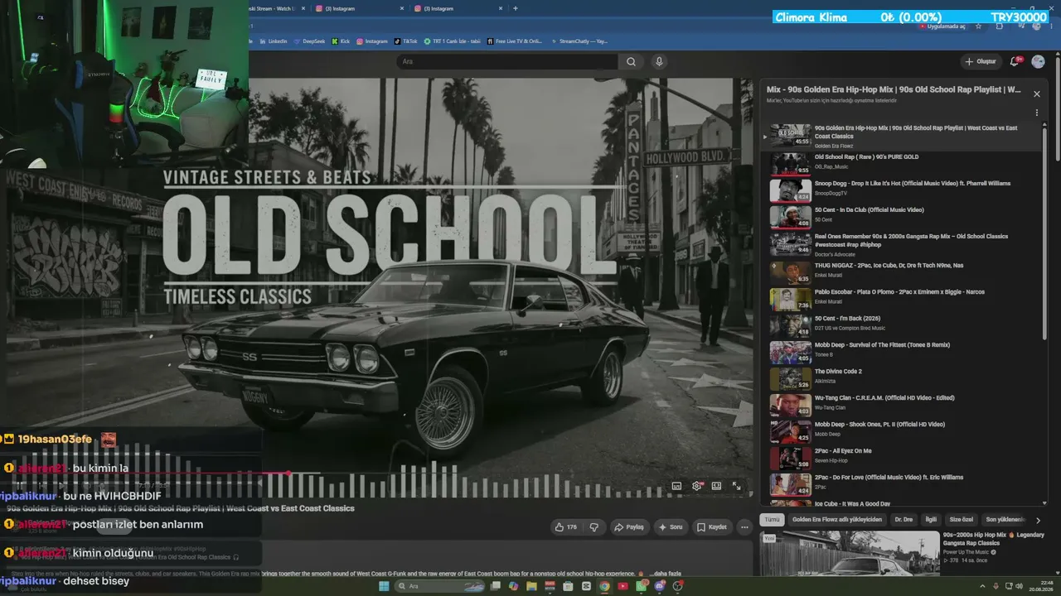Play The Divine Code 2 from playlist
The image size is (1061, 596).
903,378
